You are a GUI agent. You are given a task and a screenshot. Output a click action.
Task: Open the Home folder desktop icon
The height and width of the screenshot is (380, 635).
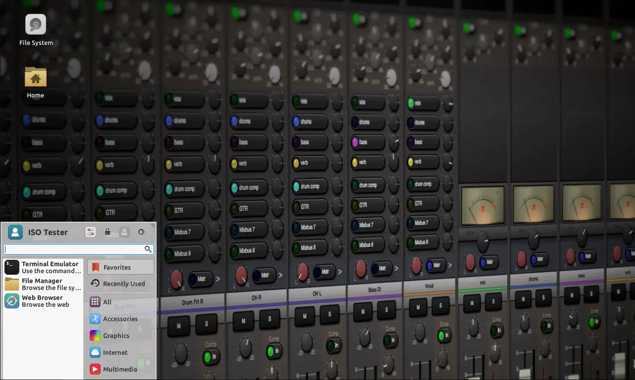(36, 82)
